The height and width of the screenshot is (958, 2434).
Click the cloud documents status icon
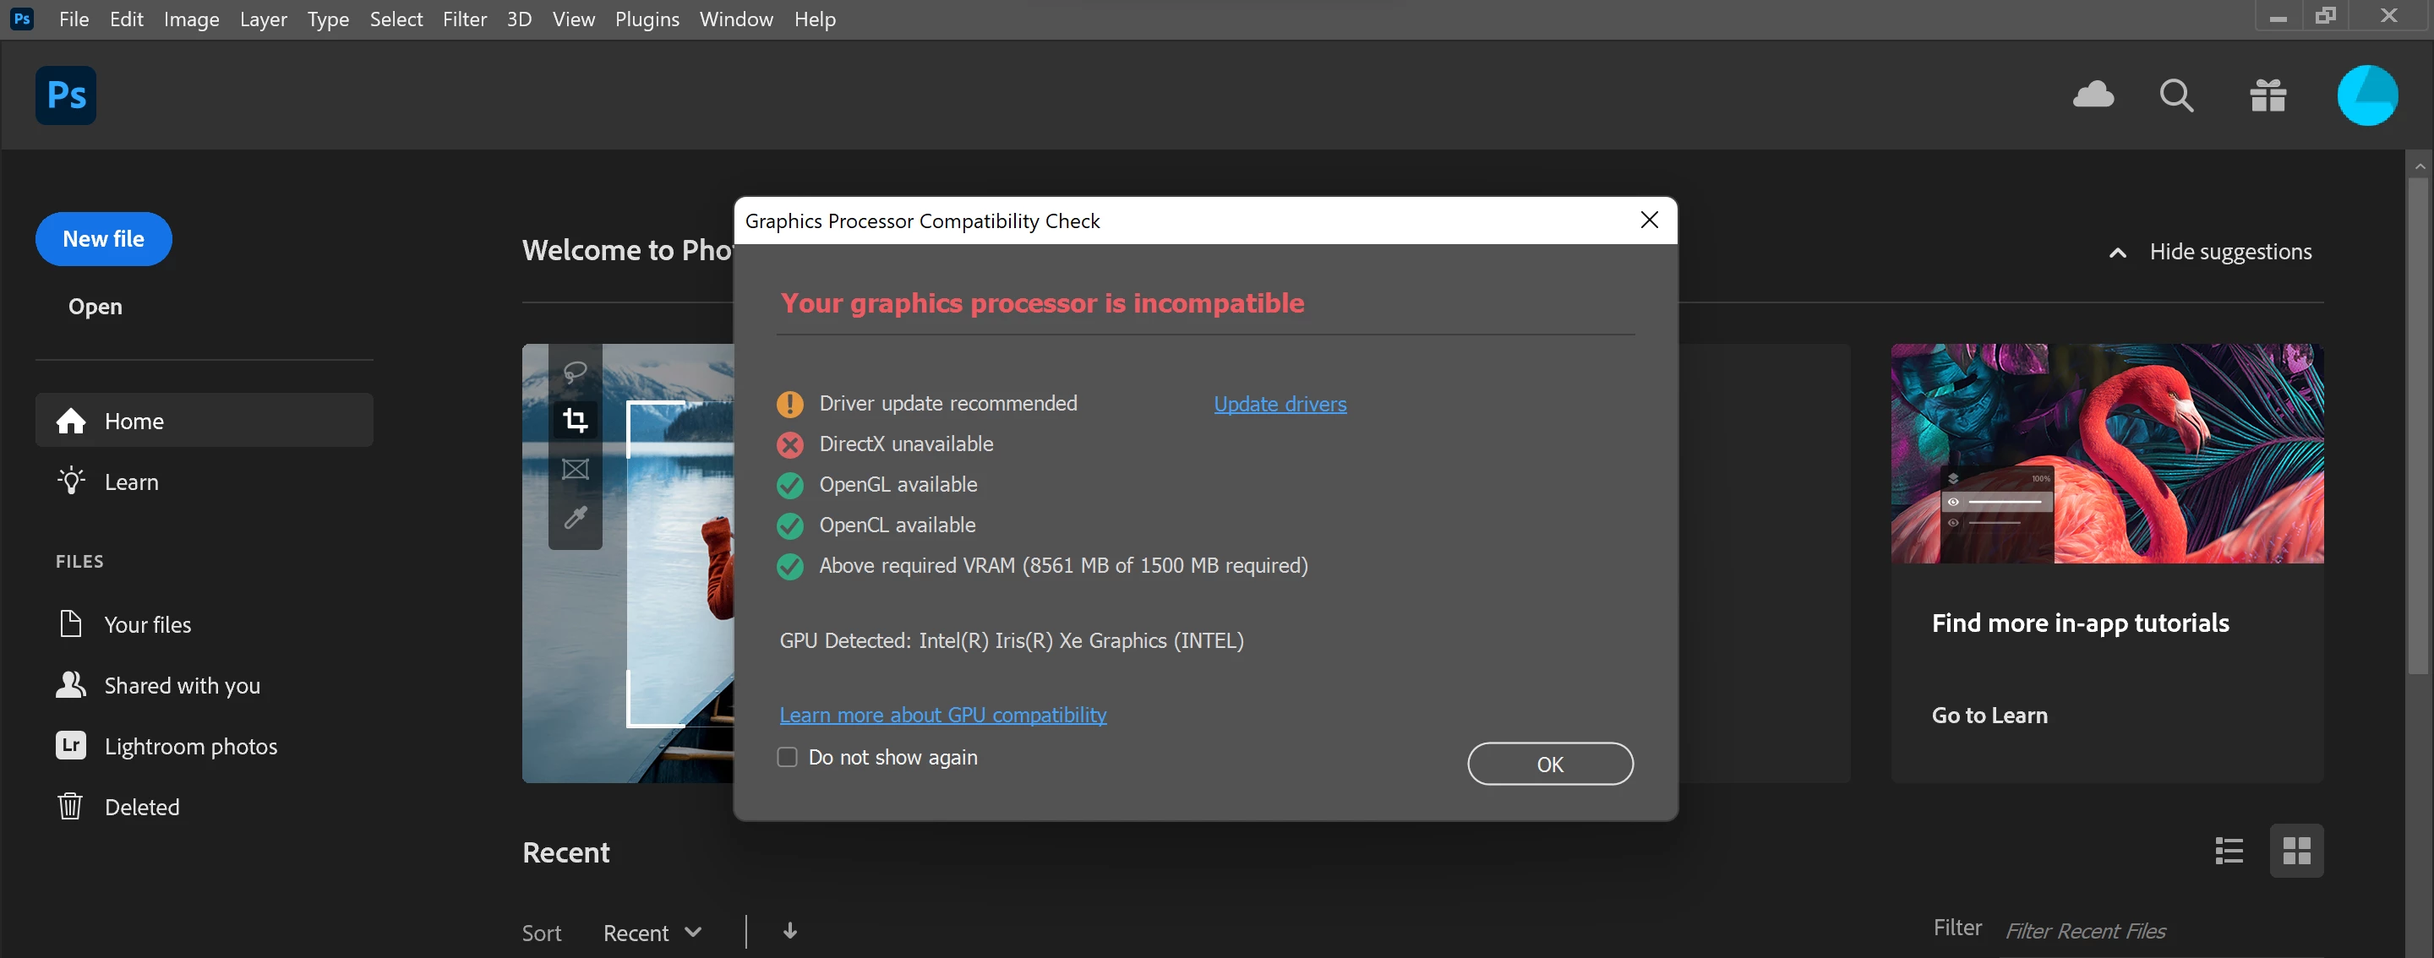tap(2093, 95)
